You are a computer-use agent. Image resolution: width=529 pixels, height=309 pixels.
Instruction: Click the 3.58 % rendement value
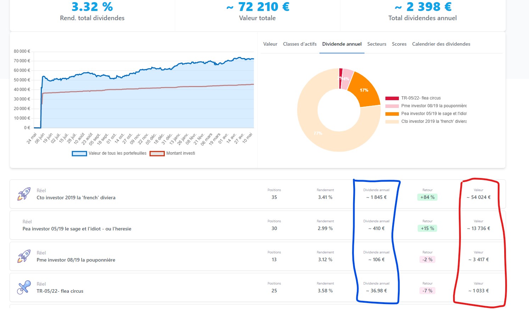pyautogui.click(x=325, y=291)
